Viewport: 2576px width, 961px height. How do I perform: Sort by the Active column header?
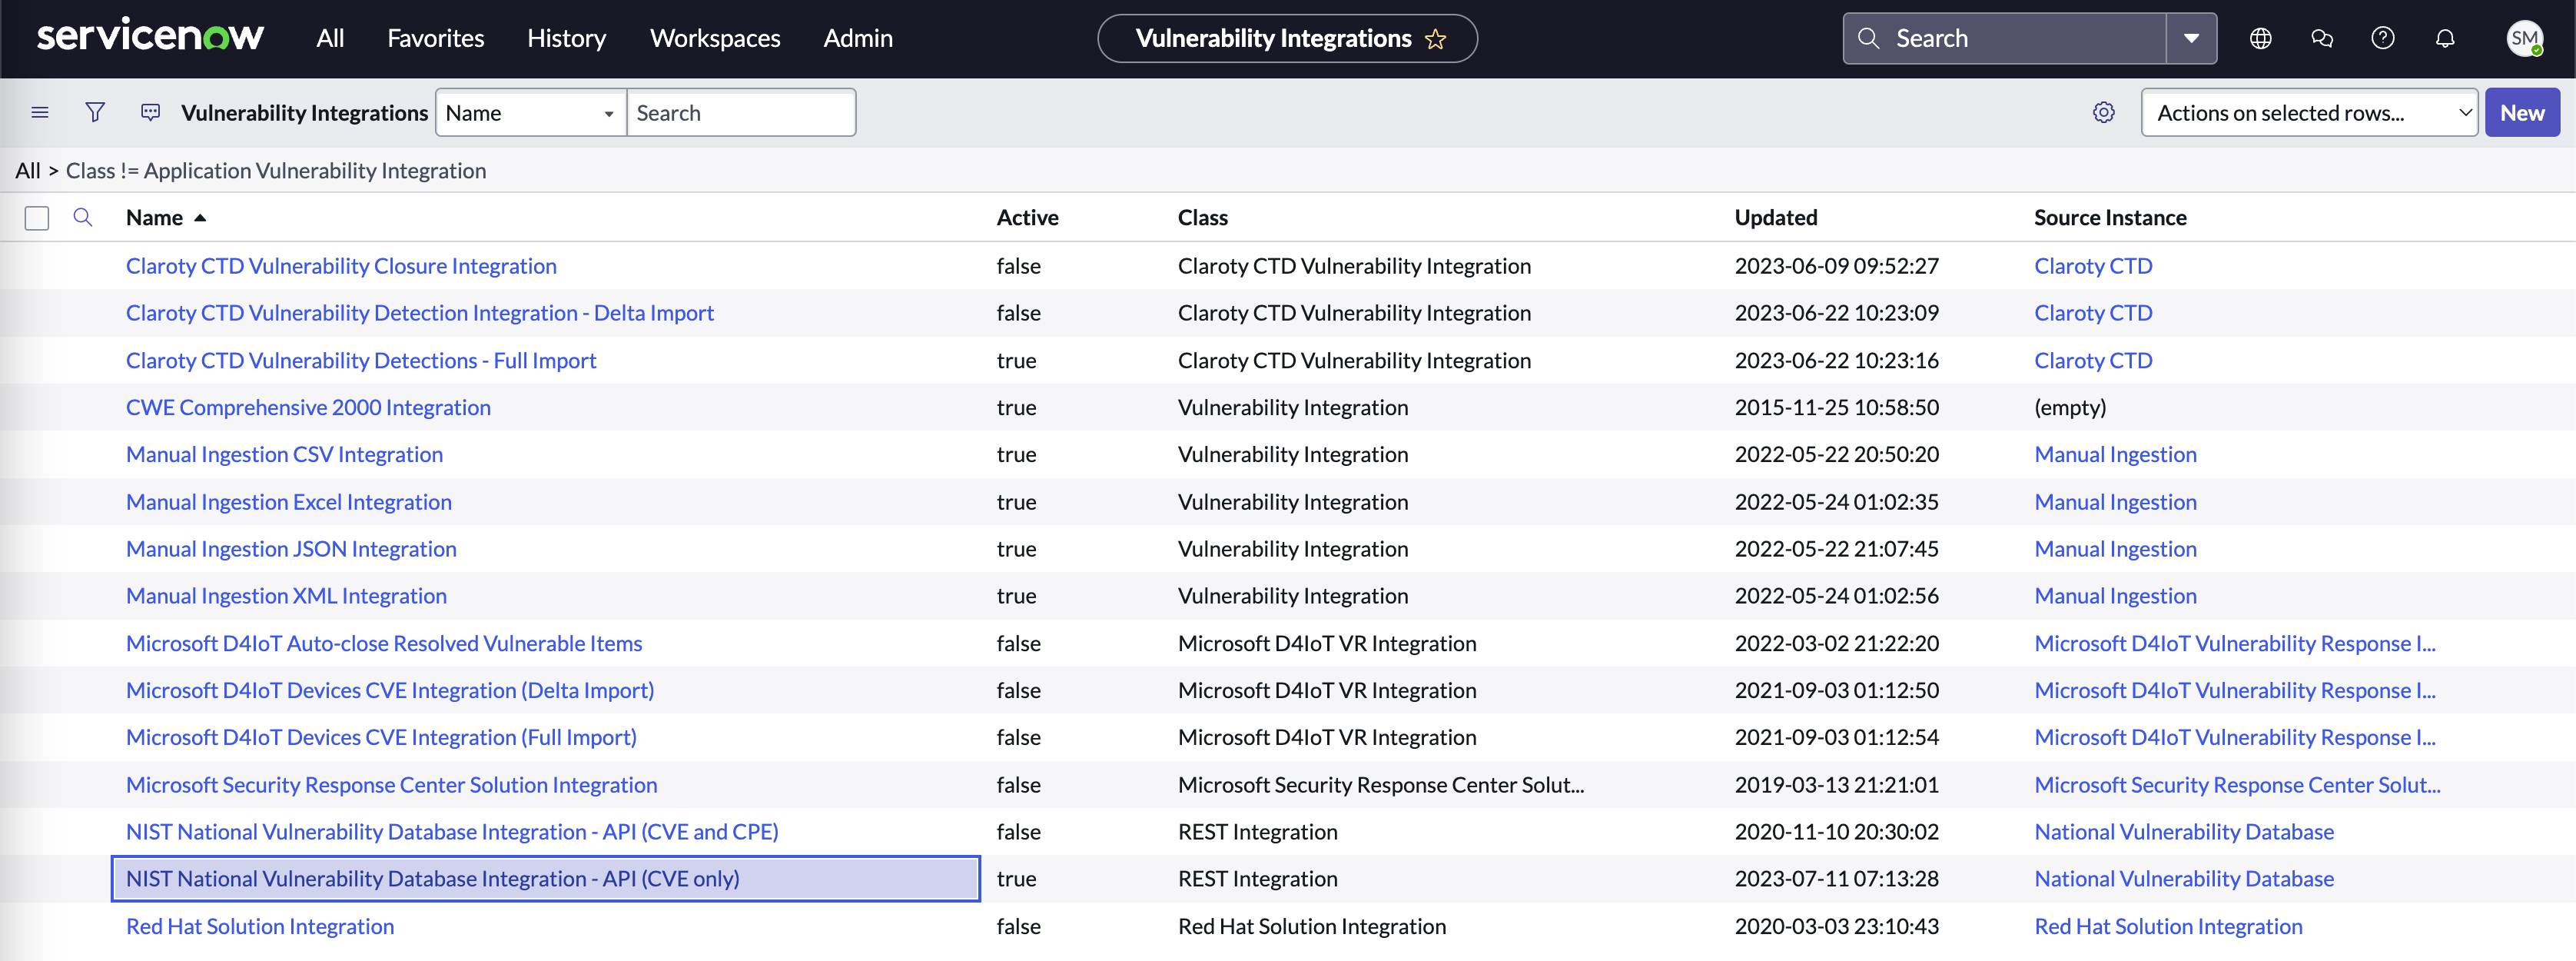(1027, 217)
